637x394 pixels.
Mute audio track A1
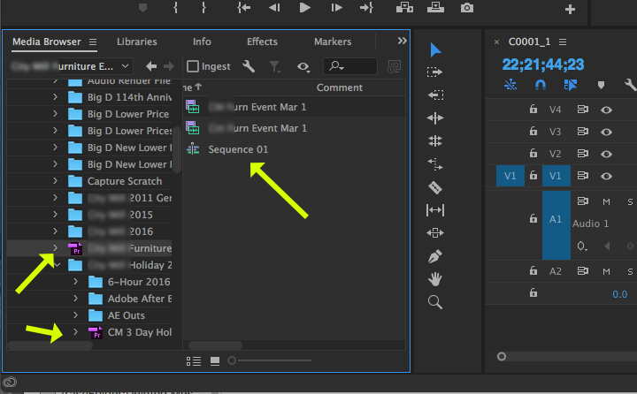606,201
